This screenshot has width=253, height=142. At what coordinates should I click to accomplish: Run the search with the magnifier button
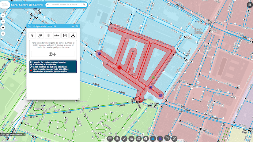(x=84, y=5)
